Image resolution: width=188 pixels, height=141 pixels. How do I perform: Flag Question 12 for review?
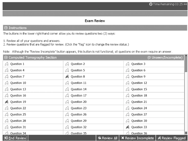pyautogui.click(x=127, y=83)
